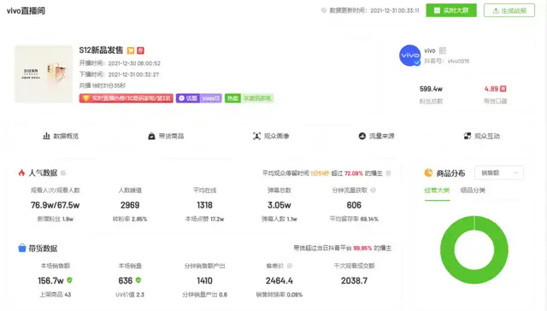The height and width of the screenshot is (311, 547).
Task: Open the red 实时直播热榜 ranking tag
Action: pos(126,98)
